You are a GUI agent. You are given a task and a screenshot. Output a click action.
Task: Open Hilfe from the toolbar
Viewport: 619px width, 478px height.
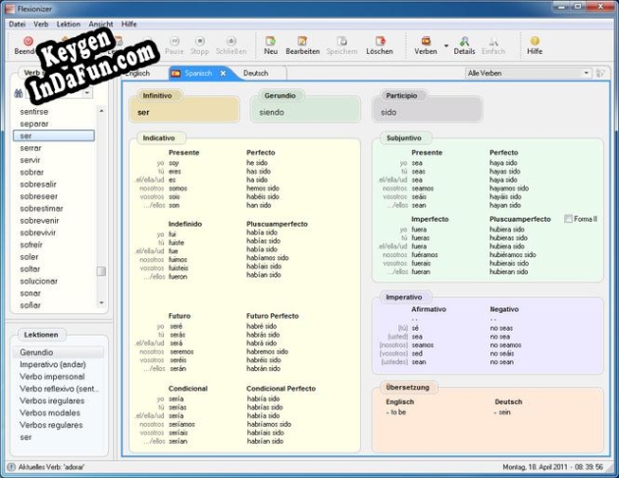[535, 46]
